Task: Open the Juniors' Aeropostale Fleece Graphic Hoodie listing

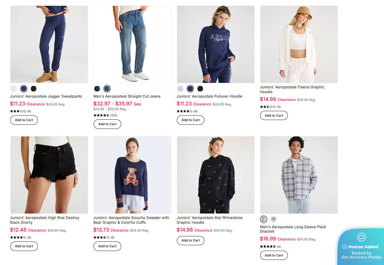Action: point(292,89)
